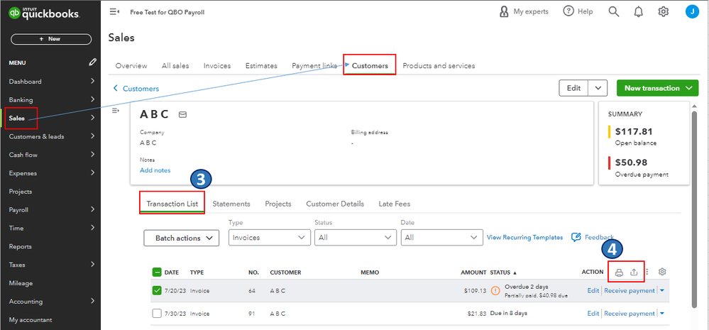Click the email envelope icon next to A B C

[x=182, y=114]
